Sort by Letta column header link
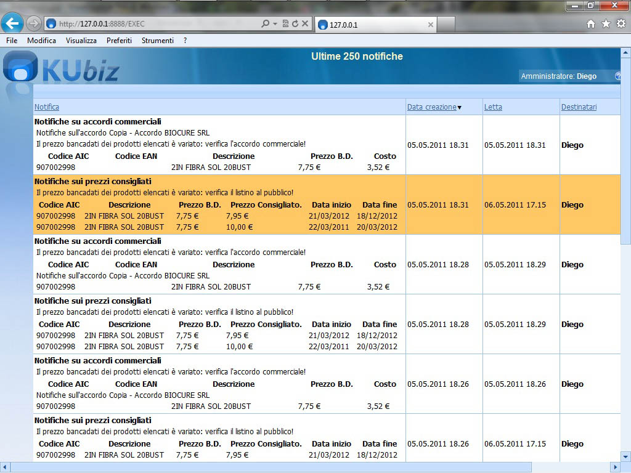 (x=493, y=107)
